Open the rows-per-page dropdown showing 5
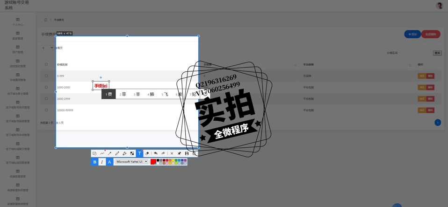 pos(48,48)
